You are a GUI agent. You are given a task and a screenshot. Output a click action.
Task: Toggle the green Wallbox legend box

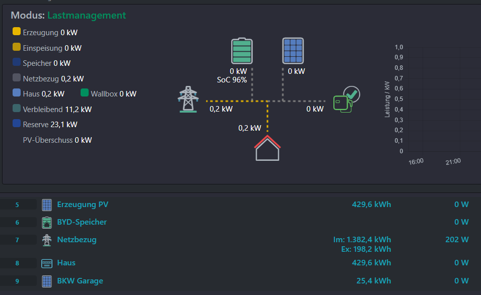pos(85,93)
